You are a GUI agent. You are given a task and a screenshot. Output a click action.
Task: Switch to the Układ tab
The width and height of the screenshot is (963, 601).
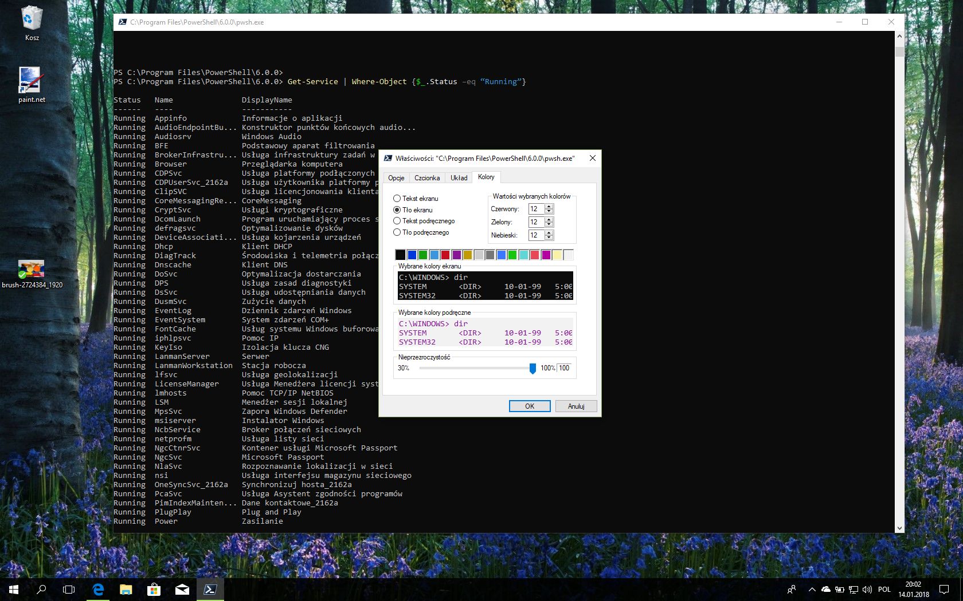pos(459,177)
